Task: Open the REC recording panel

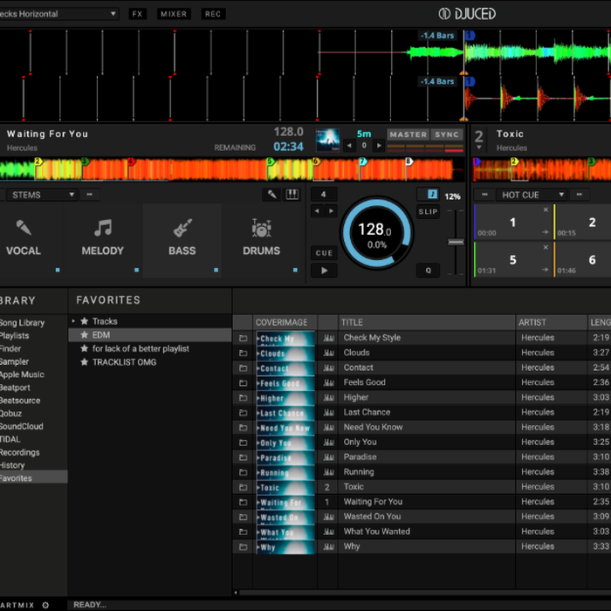Action: pos(213,14)
